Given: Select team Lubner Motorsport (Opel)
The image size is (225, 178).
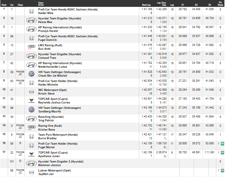Looking at the screenshot, I should [54, 171].
